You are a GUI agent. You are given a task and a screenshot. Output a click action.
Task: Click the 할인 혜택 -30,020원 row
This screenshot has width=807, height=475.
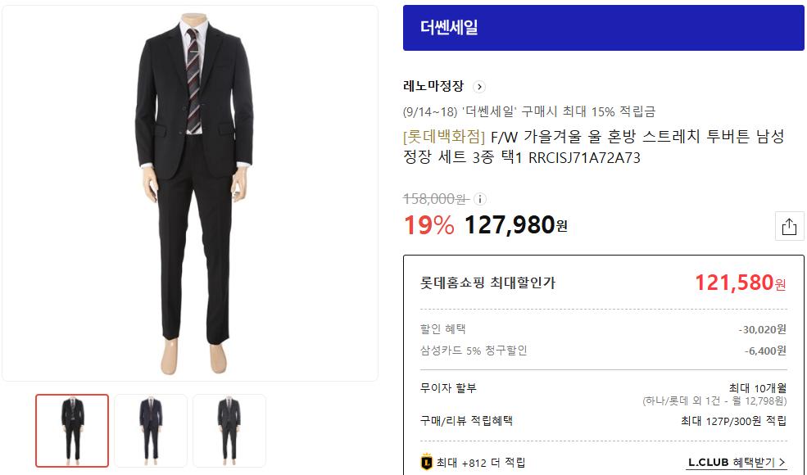pos(603,329)
